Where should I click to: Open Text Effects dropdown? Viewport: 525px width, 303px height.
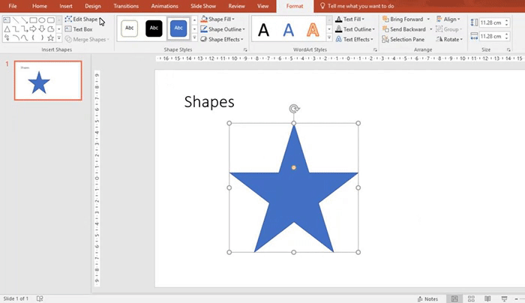coord(354,40)
